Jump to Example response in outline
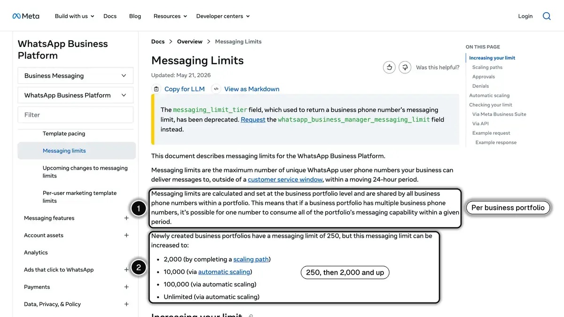 496,142
